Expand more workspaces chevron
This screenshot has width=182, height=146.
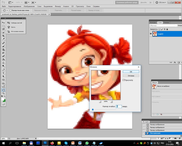150,2
